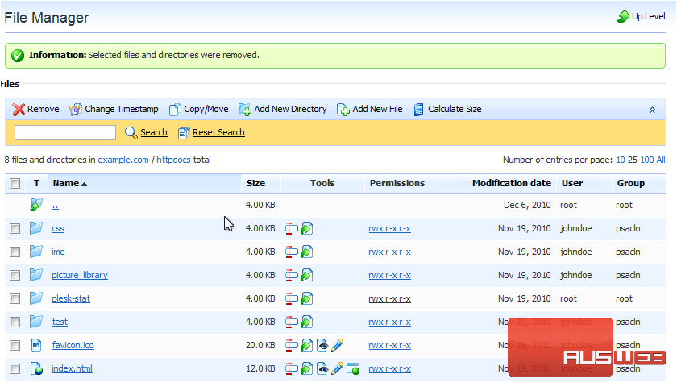
Task: Click the rename icon for img
Action: [292, 252]
